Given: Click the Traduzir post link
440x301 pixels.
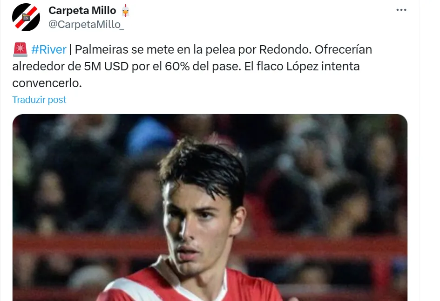Looking at the screenshot, I should 39,100.
